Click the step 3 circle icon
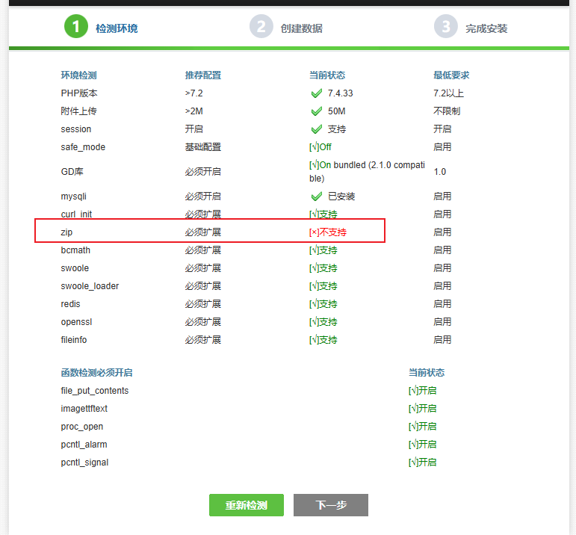 tap(445, 26)
